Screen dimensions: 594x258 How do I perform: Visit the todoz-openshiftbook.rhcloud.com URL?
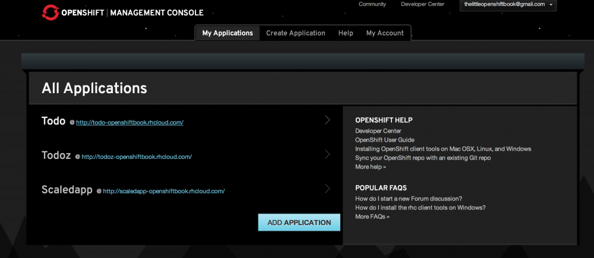click(136, 157)
